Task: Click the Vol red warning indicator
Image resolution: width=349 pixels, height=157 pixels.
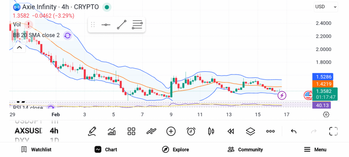Action: coord(29,25)
